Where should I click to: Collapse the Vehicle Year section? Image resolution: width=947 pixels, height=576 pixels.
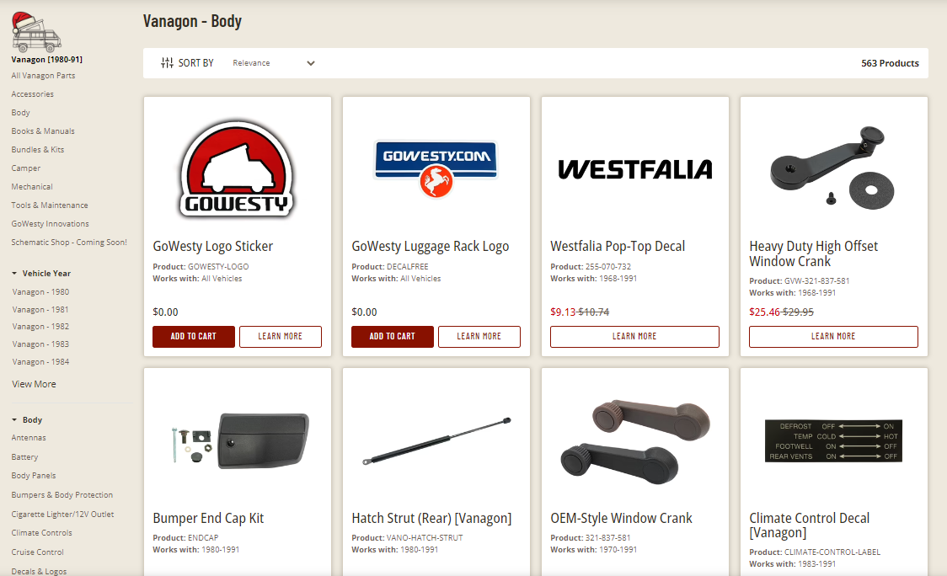[x=41, y=274]
